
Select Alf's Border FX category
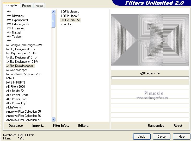pyautogui.click(x=15, y=91)
